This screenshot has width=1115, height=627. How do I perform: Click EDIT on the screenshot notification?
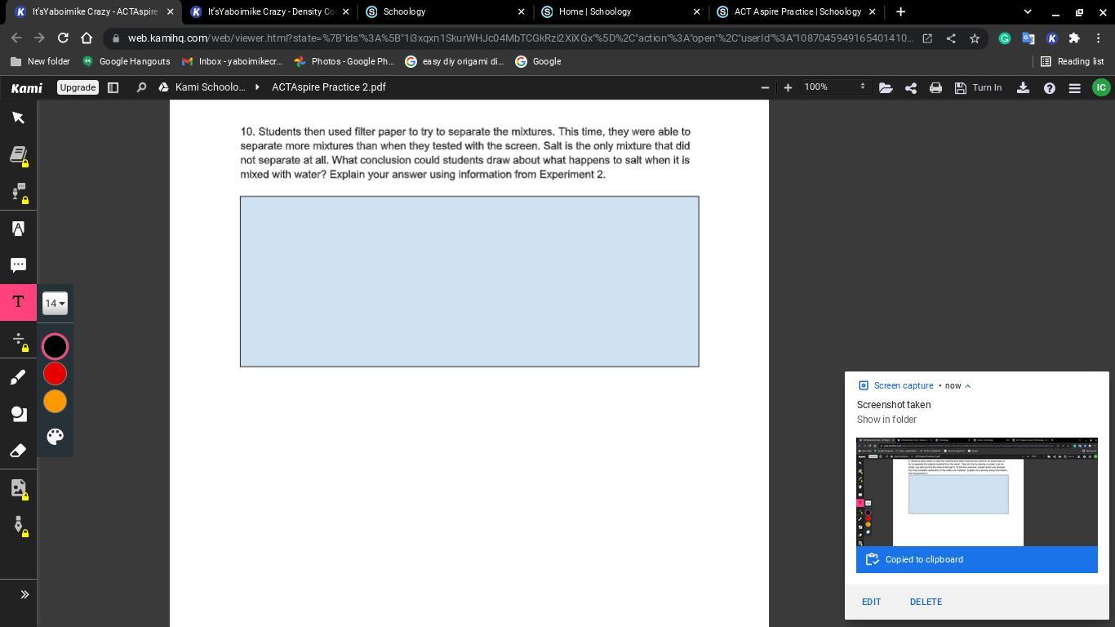871,602
